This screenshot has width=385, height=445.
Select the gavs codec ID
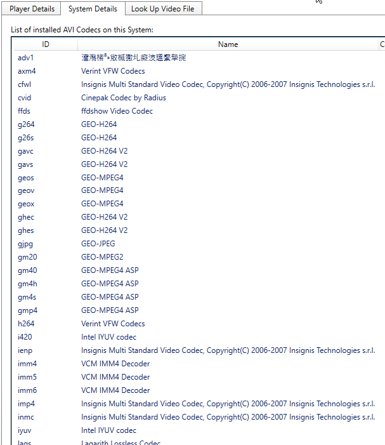point(25,164)
